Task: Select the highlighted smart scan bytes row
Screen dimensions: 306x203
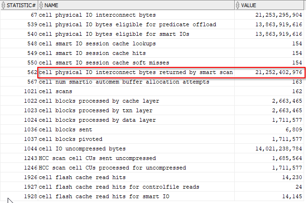Action: click(135, 72)
